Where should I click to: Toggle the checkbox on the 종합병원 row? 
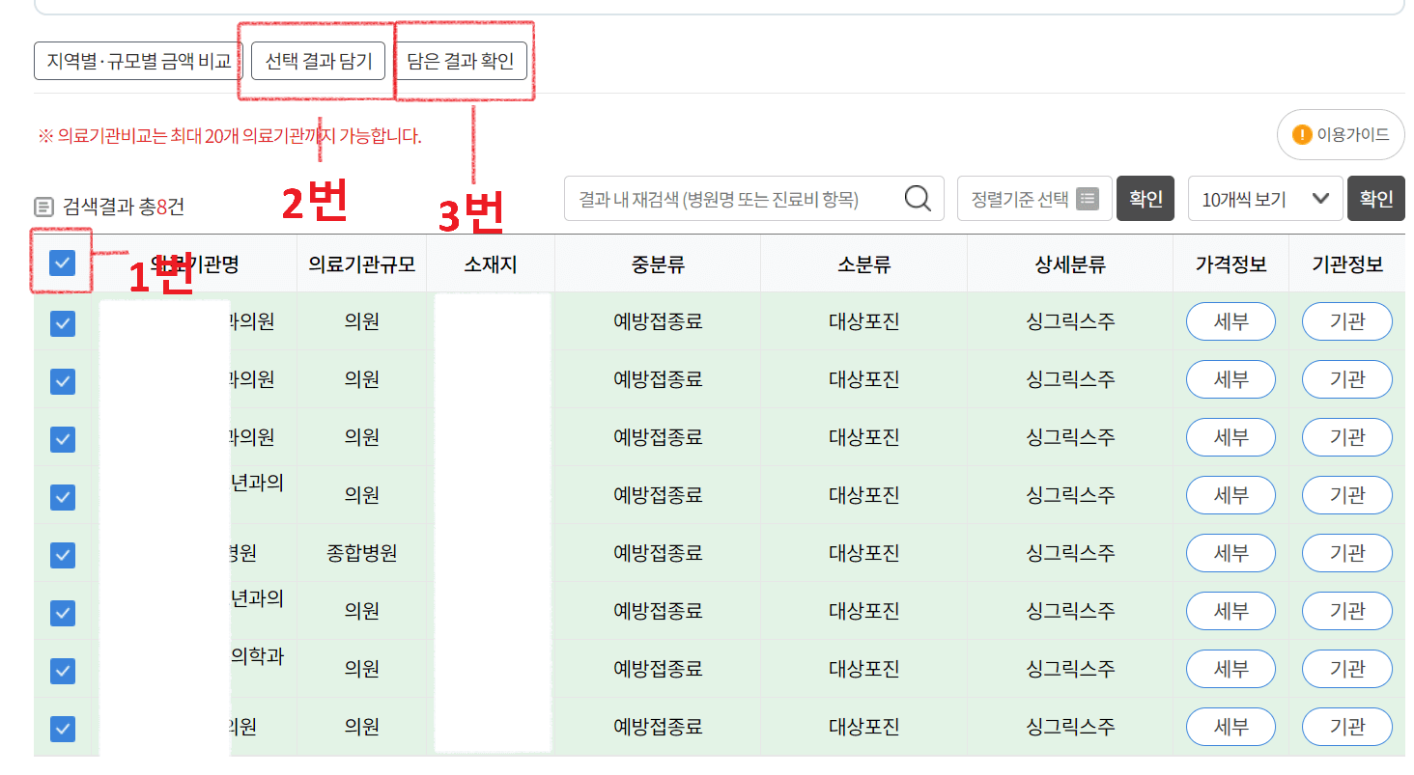[x=61, y=555]
